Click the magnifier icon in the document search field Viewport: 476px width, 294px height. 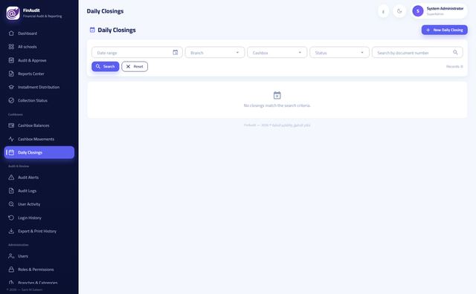coord(455,53)
